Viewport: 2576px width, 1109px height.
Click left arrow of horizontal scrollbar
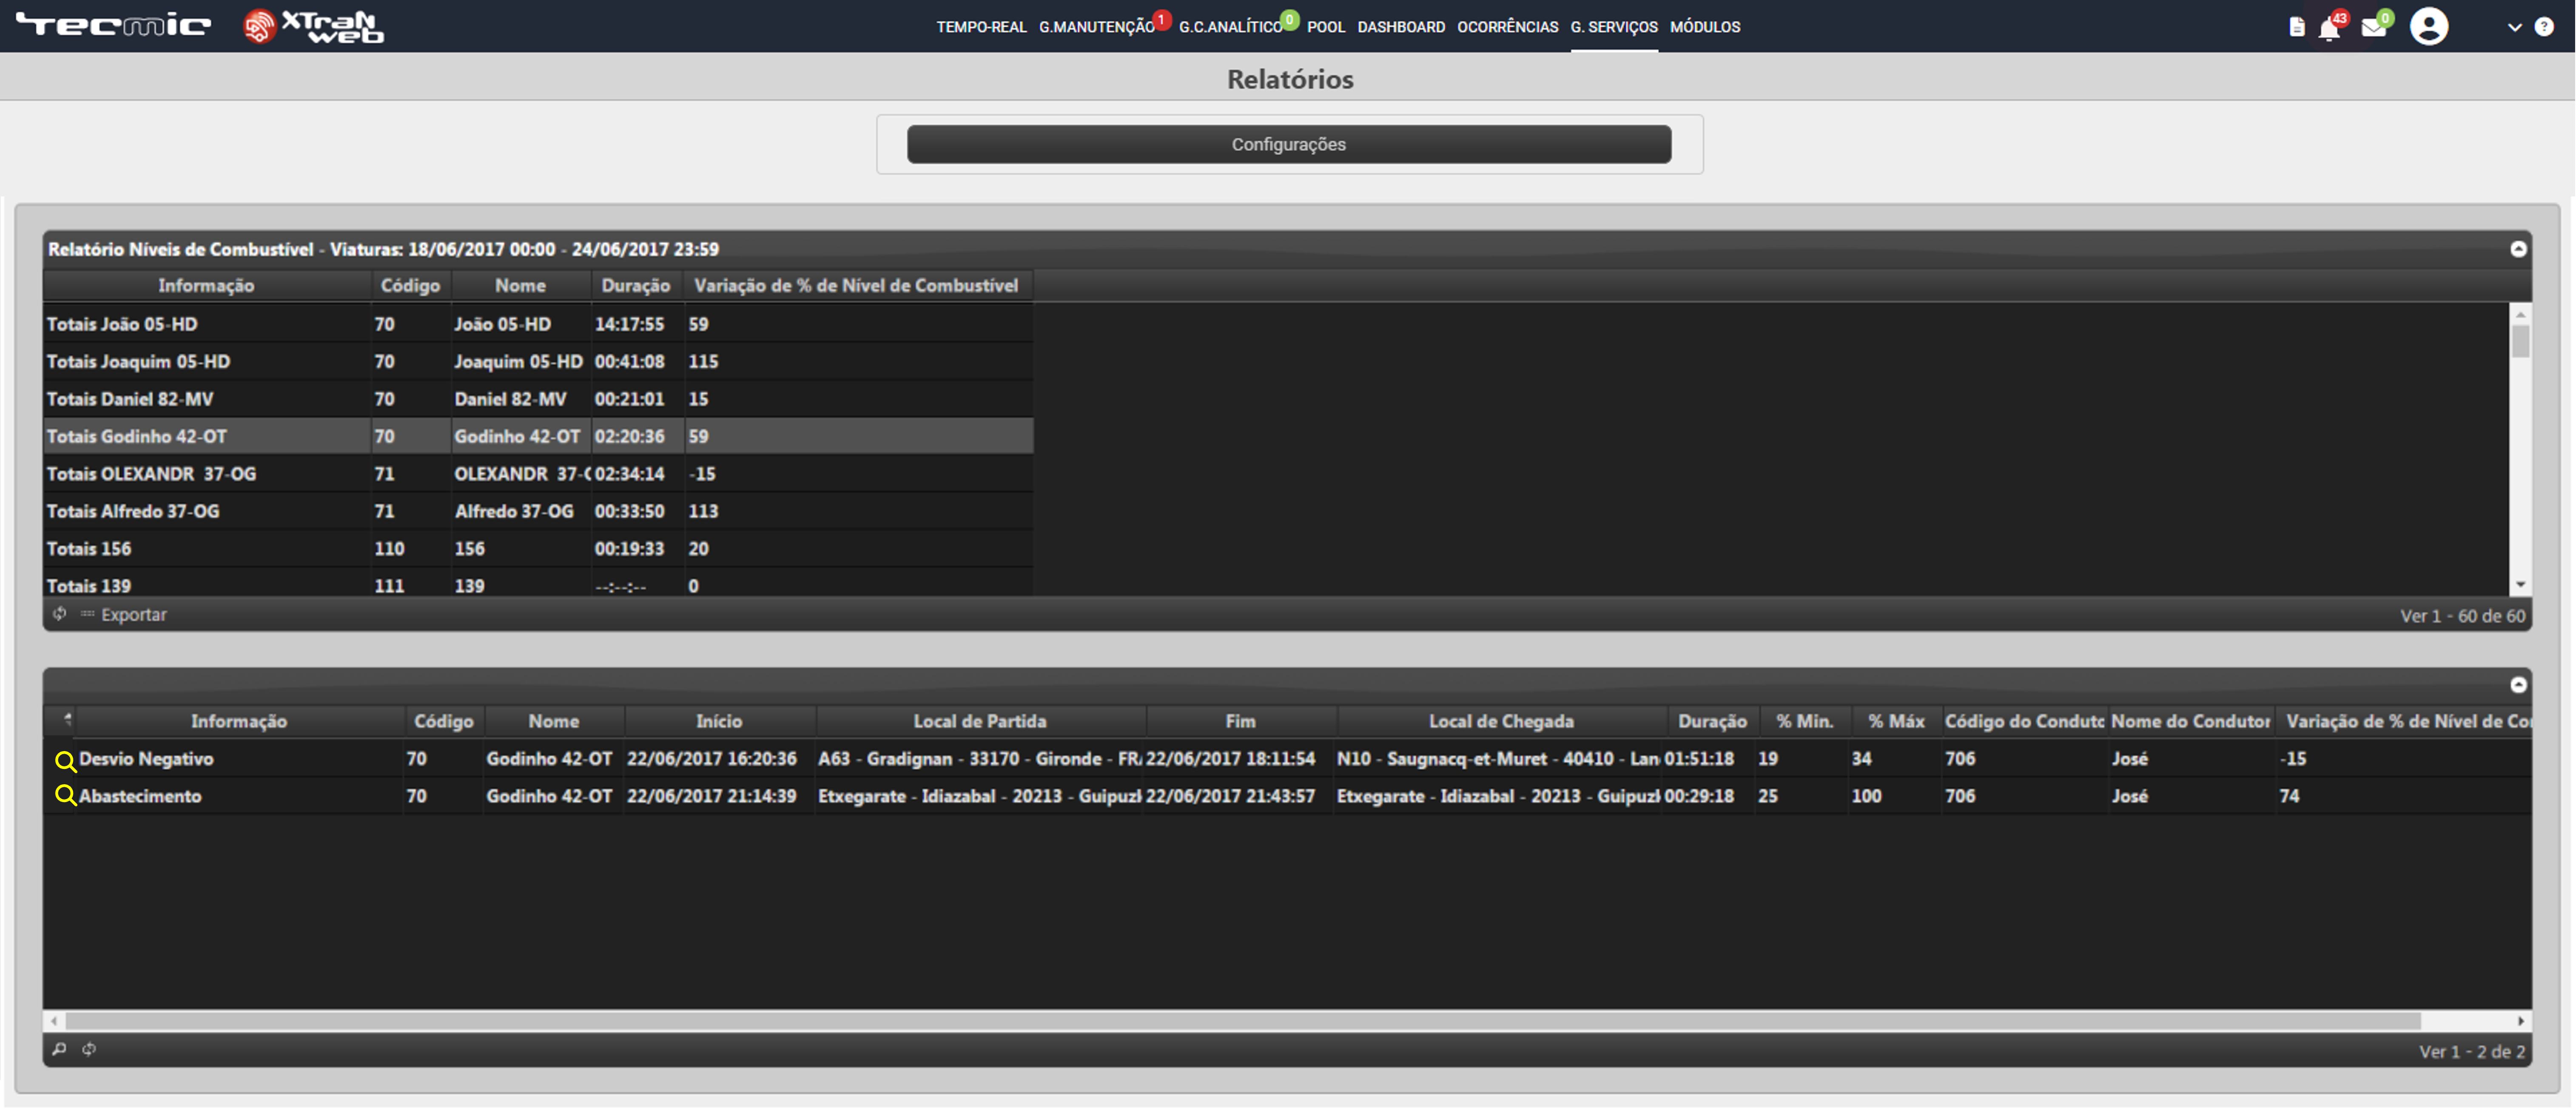pos(54,1021)
